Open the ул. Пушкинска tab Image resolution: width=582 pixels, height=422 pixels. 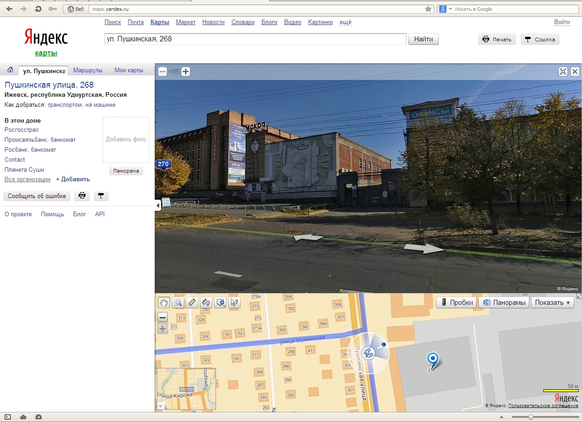click(44, 70)
